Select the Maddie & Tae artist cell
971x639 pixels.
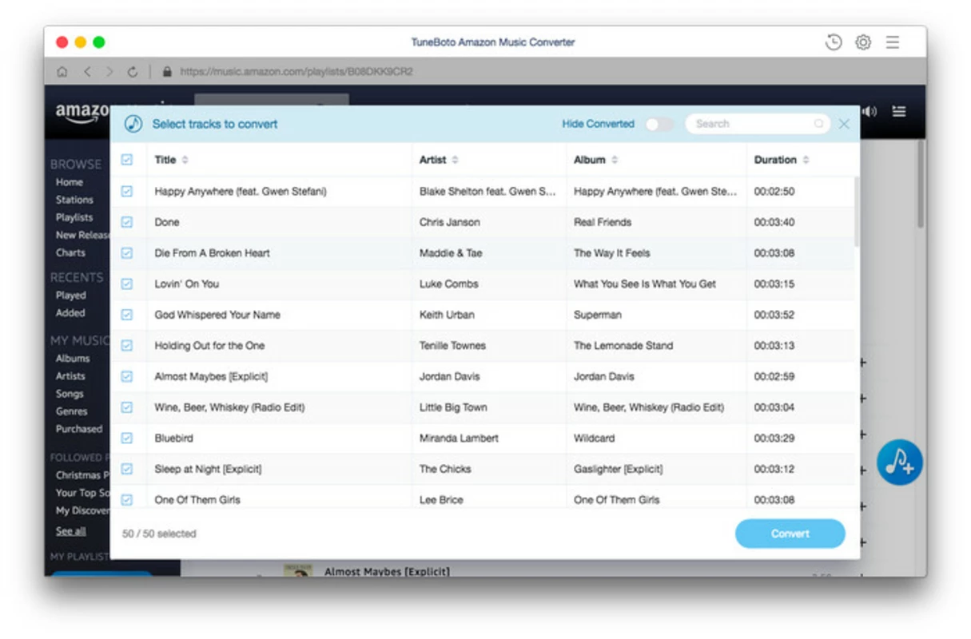451,253
